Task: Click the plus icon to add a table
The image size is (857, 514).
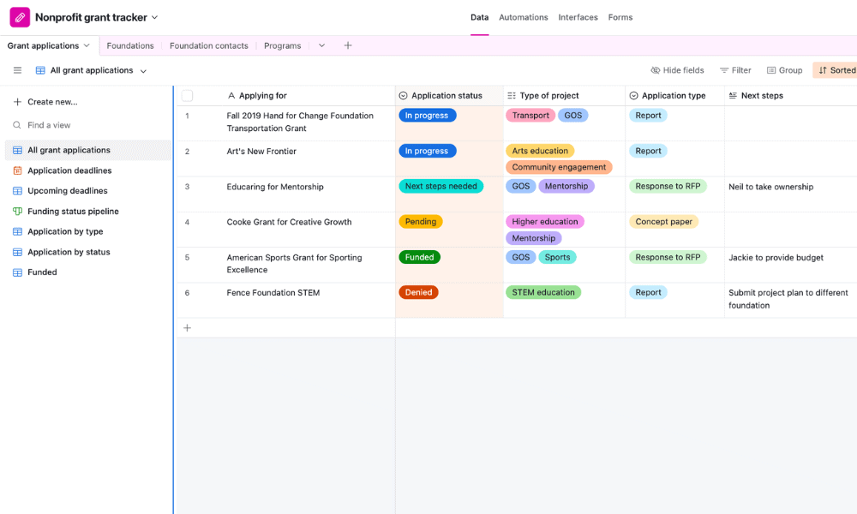Action: (x=348, y=45)
